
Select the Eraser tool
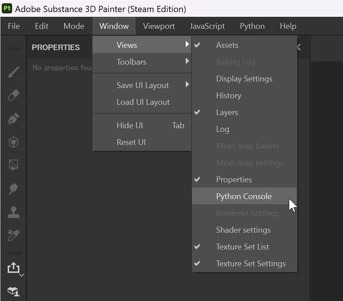[x=14, y=95]
